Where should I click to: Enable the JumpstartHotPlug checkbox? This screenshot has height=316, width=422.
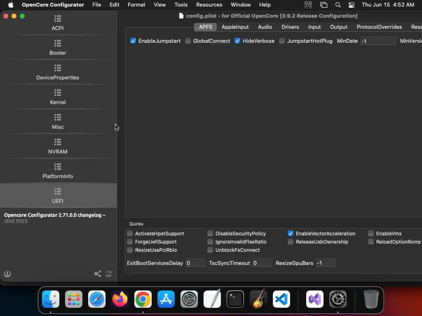tap(282, 41)
